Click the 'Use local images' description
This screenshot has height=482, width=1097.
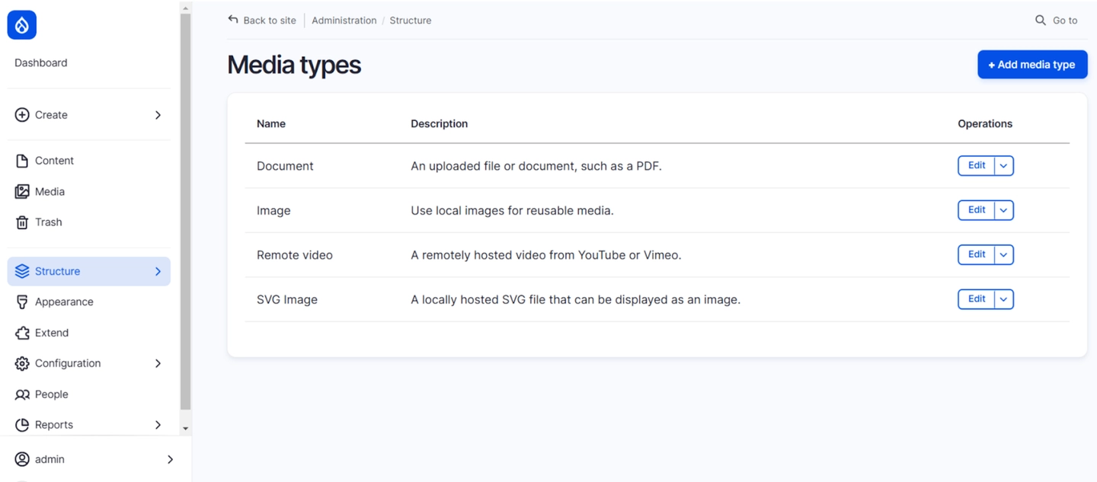[x=512, y=210]
